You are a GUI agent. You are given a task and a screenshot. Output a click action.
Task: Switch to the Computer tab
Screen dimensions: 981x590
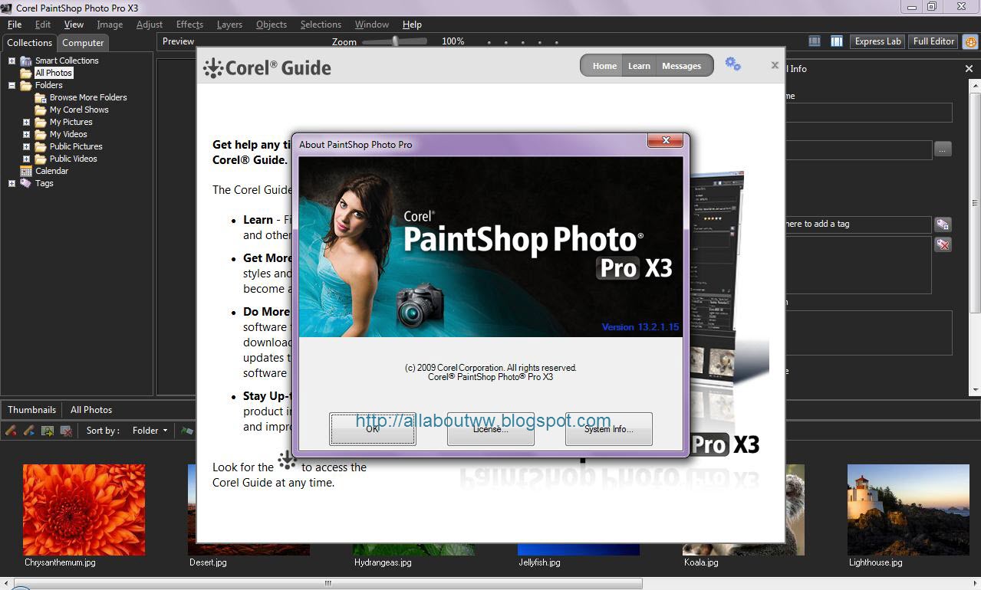click(x=83, y=43)
